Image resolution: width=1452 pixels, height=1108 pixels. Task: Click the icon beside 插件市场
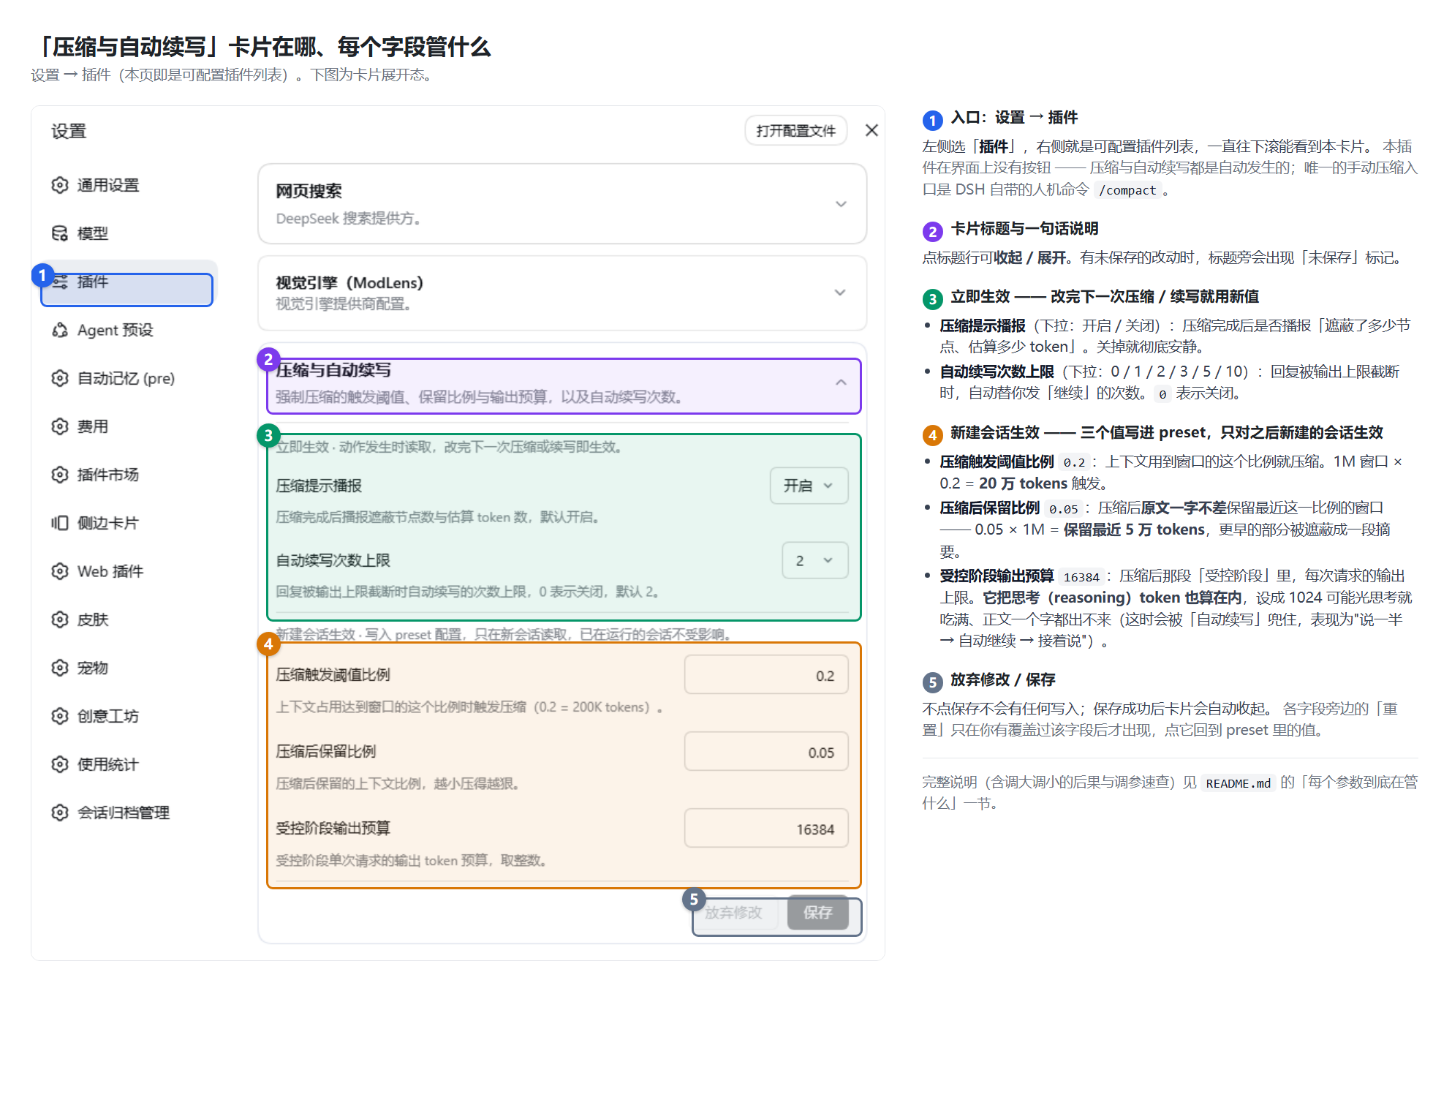click(60, 475)
